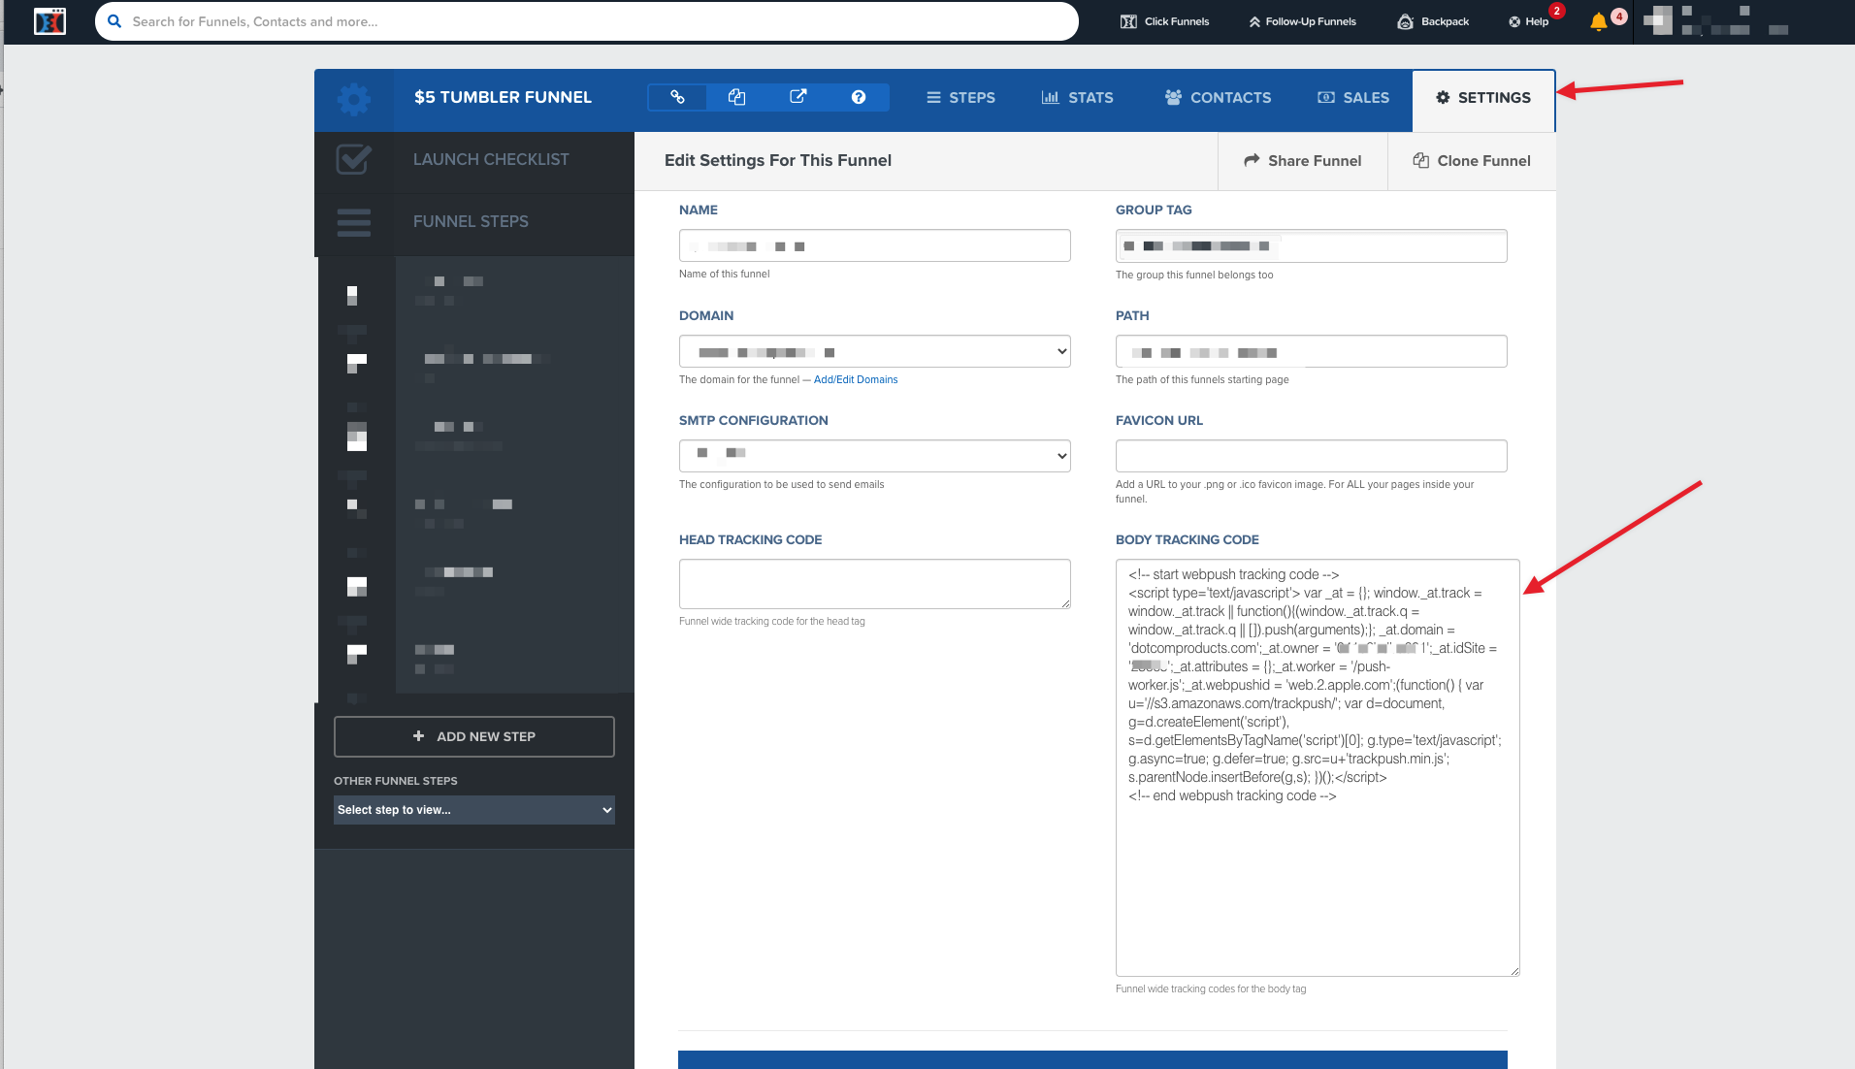Open Funnel Steps in sidebar
The image size is (1855, 1069).
[x=471, y=221]
